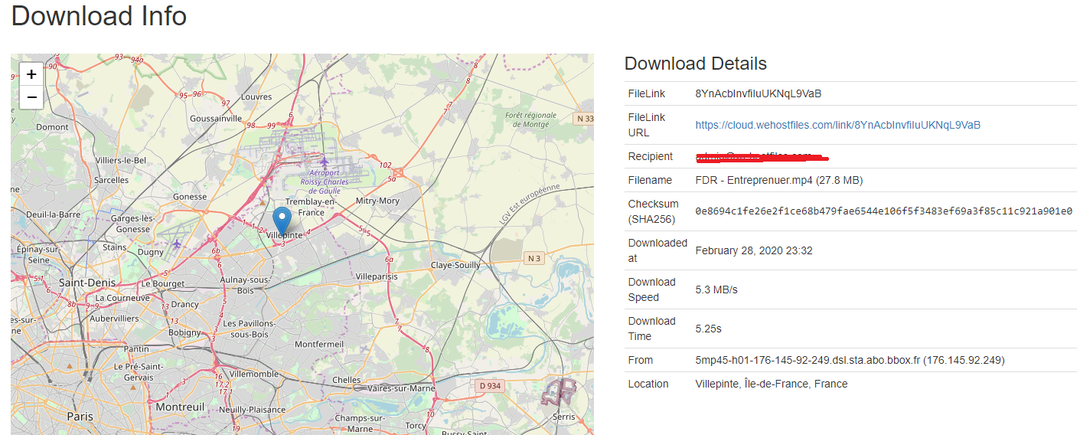Select the bbox.fr hostname in From row

pos(807,360)
